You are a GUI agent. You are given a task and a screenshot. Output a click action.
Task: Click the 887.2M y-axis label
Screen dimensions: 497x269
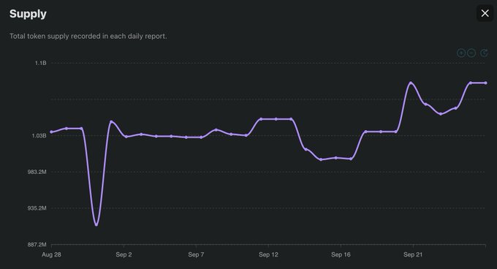(x=37, y=245)
